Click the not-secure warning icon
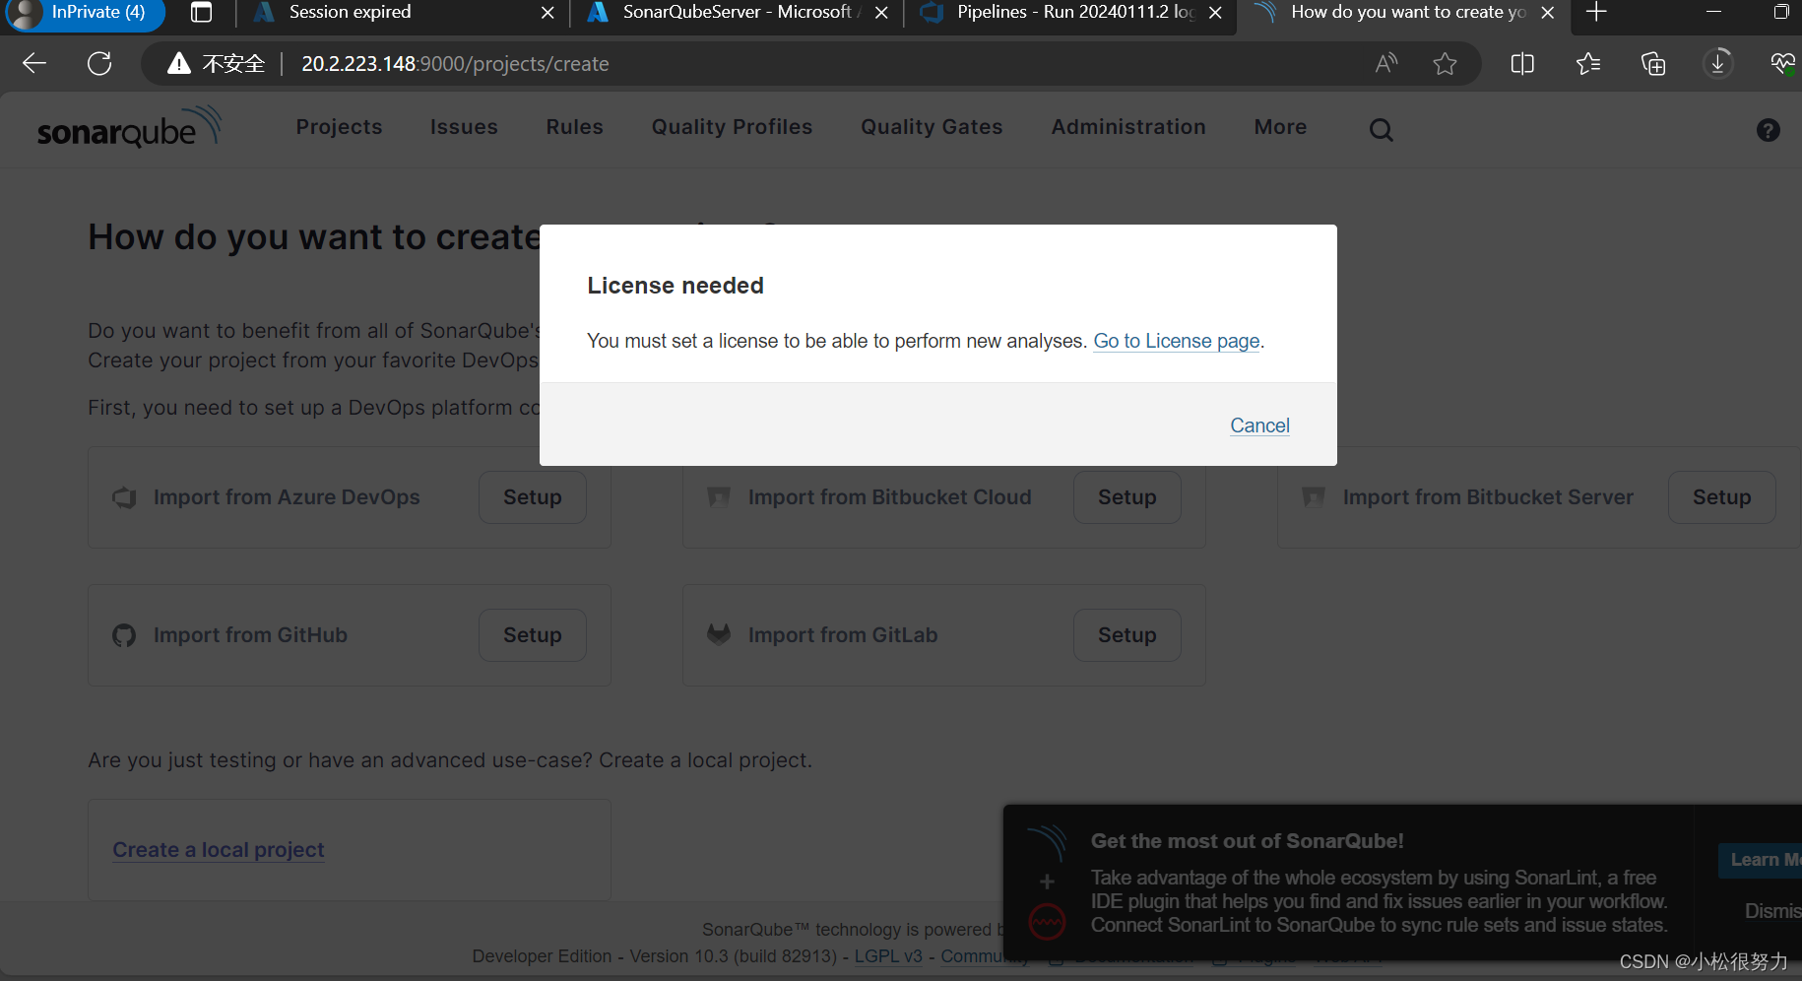Viewport: 1802px width, 981px height. [178, 64]
